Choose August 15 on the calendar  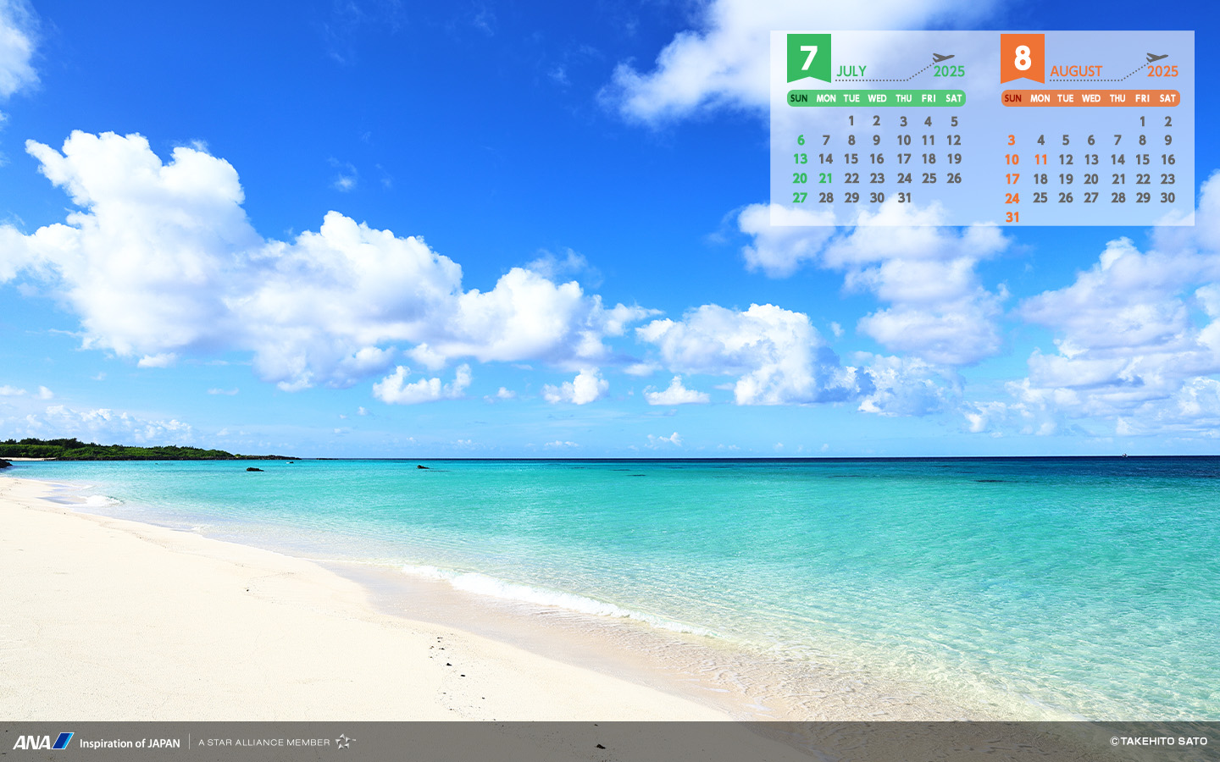tap(1142, 159)
